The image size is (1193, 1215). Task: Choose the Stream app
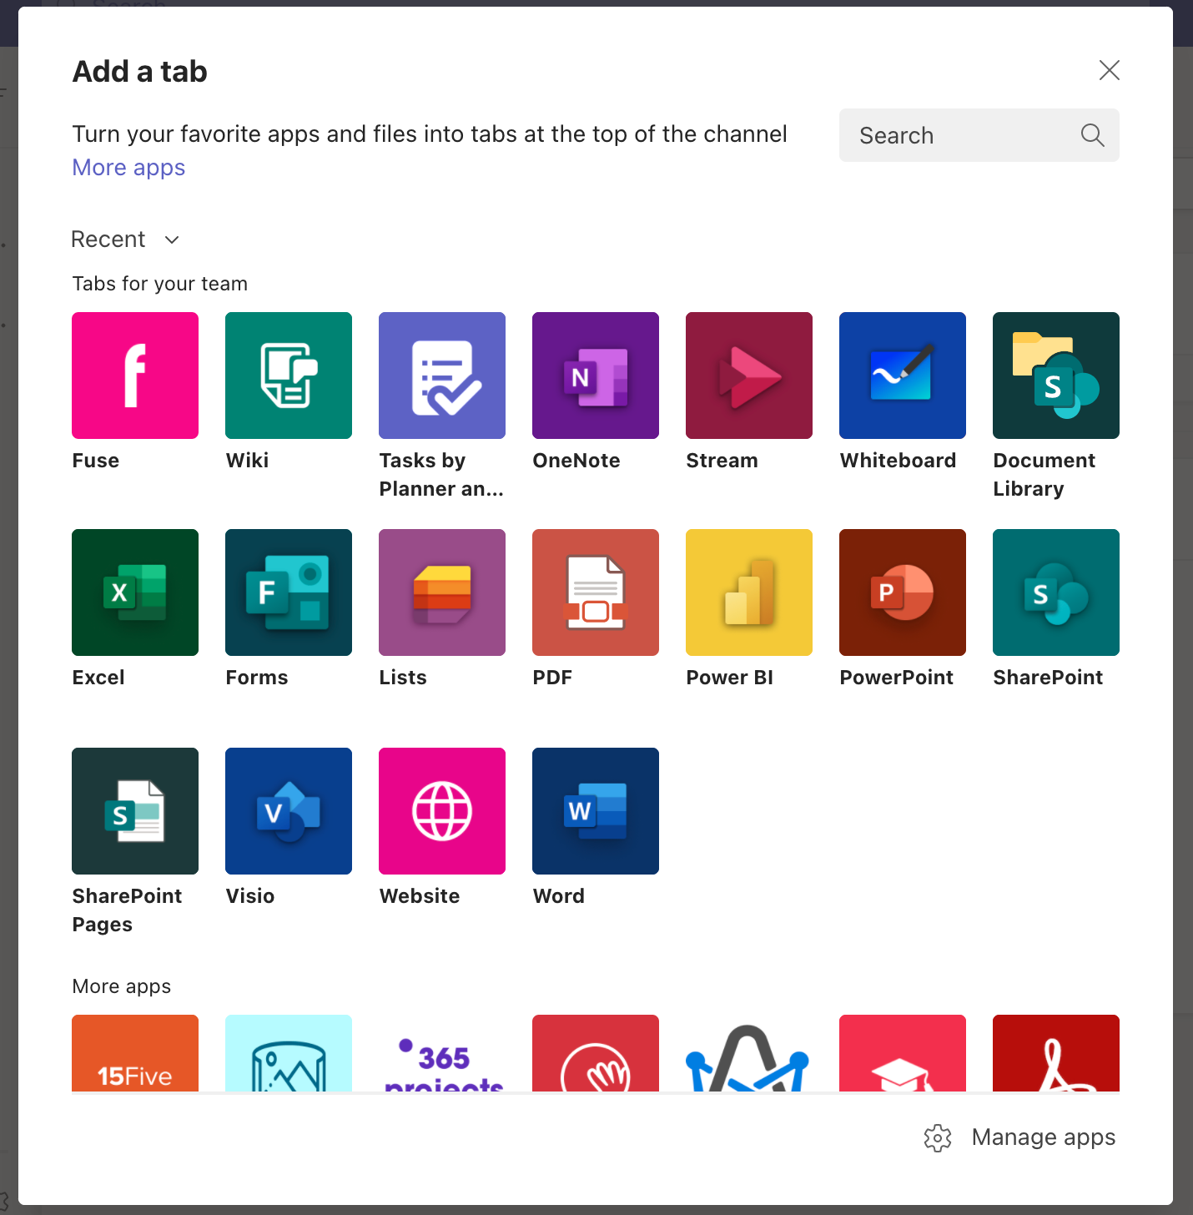tap(748, 375)
